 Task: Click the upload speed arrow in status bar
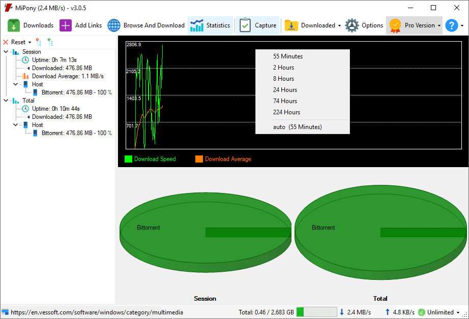[387, 312]
